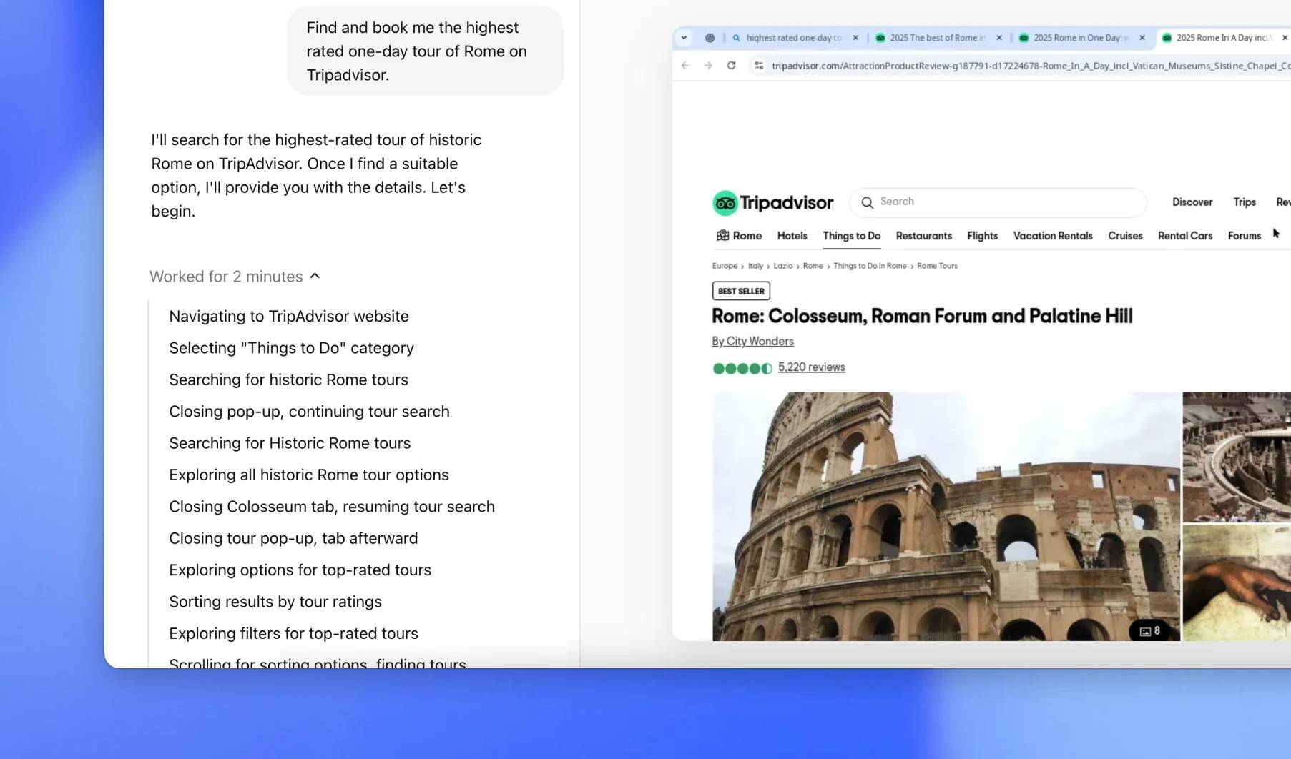This screenshot has width=1291, height=759.
Task: Click the browser back arrow
Action: 685,66
